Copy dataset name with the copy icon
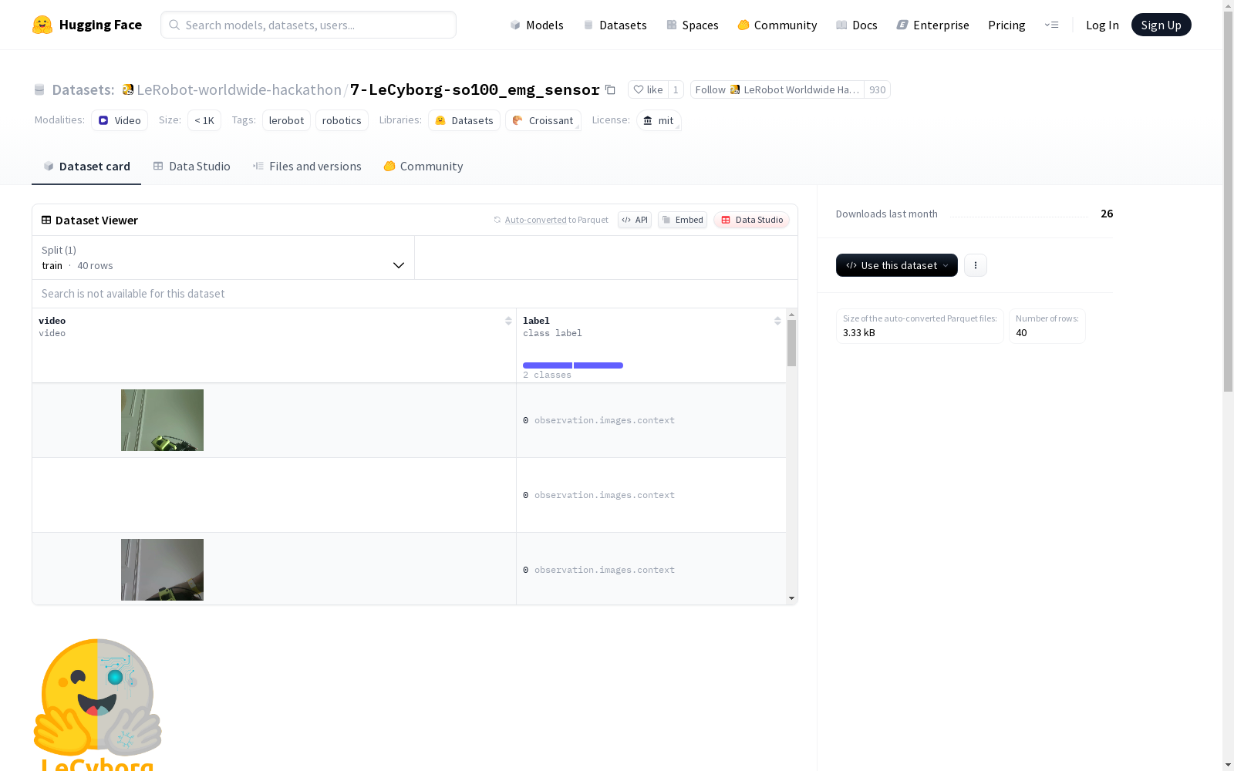Viewport: 1234px width, 771px height. (610, 89)
